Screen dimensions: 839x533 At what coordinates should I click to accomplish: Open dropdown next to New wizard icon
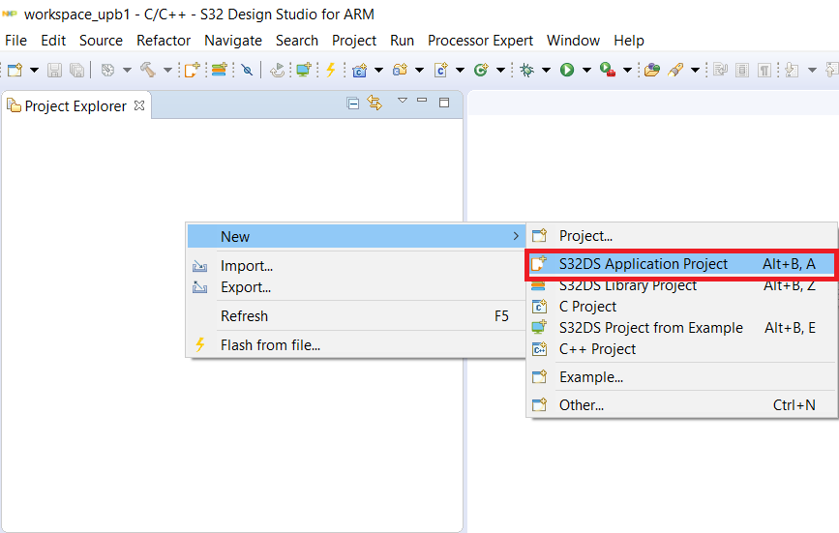click(34, 70)
